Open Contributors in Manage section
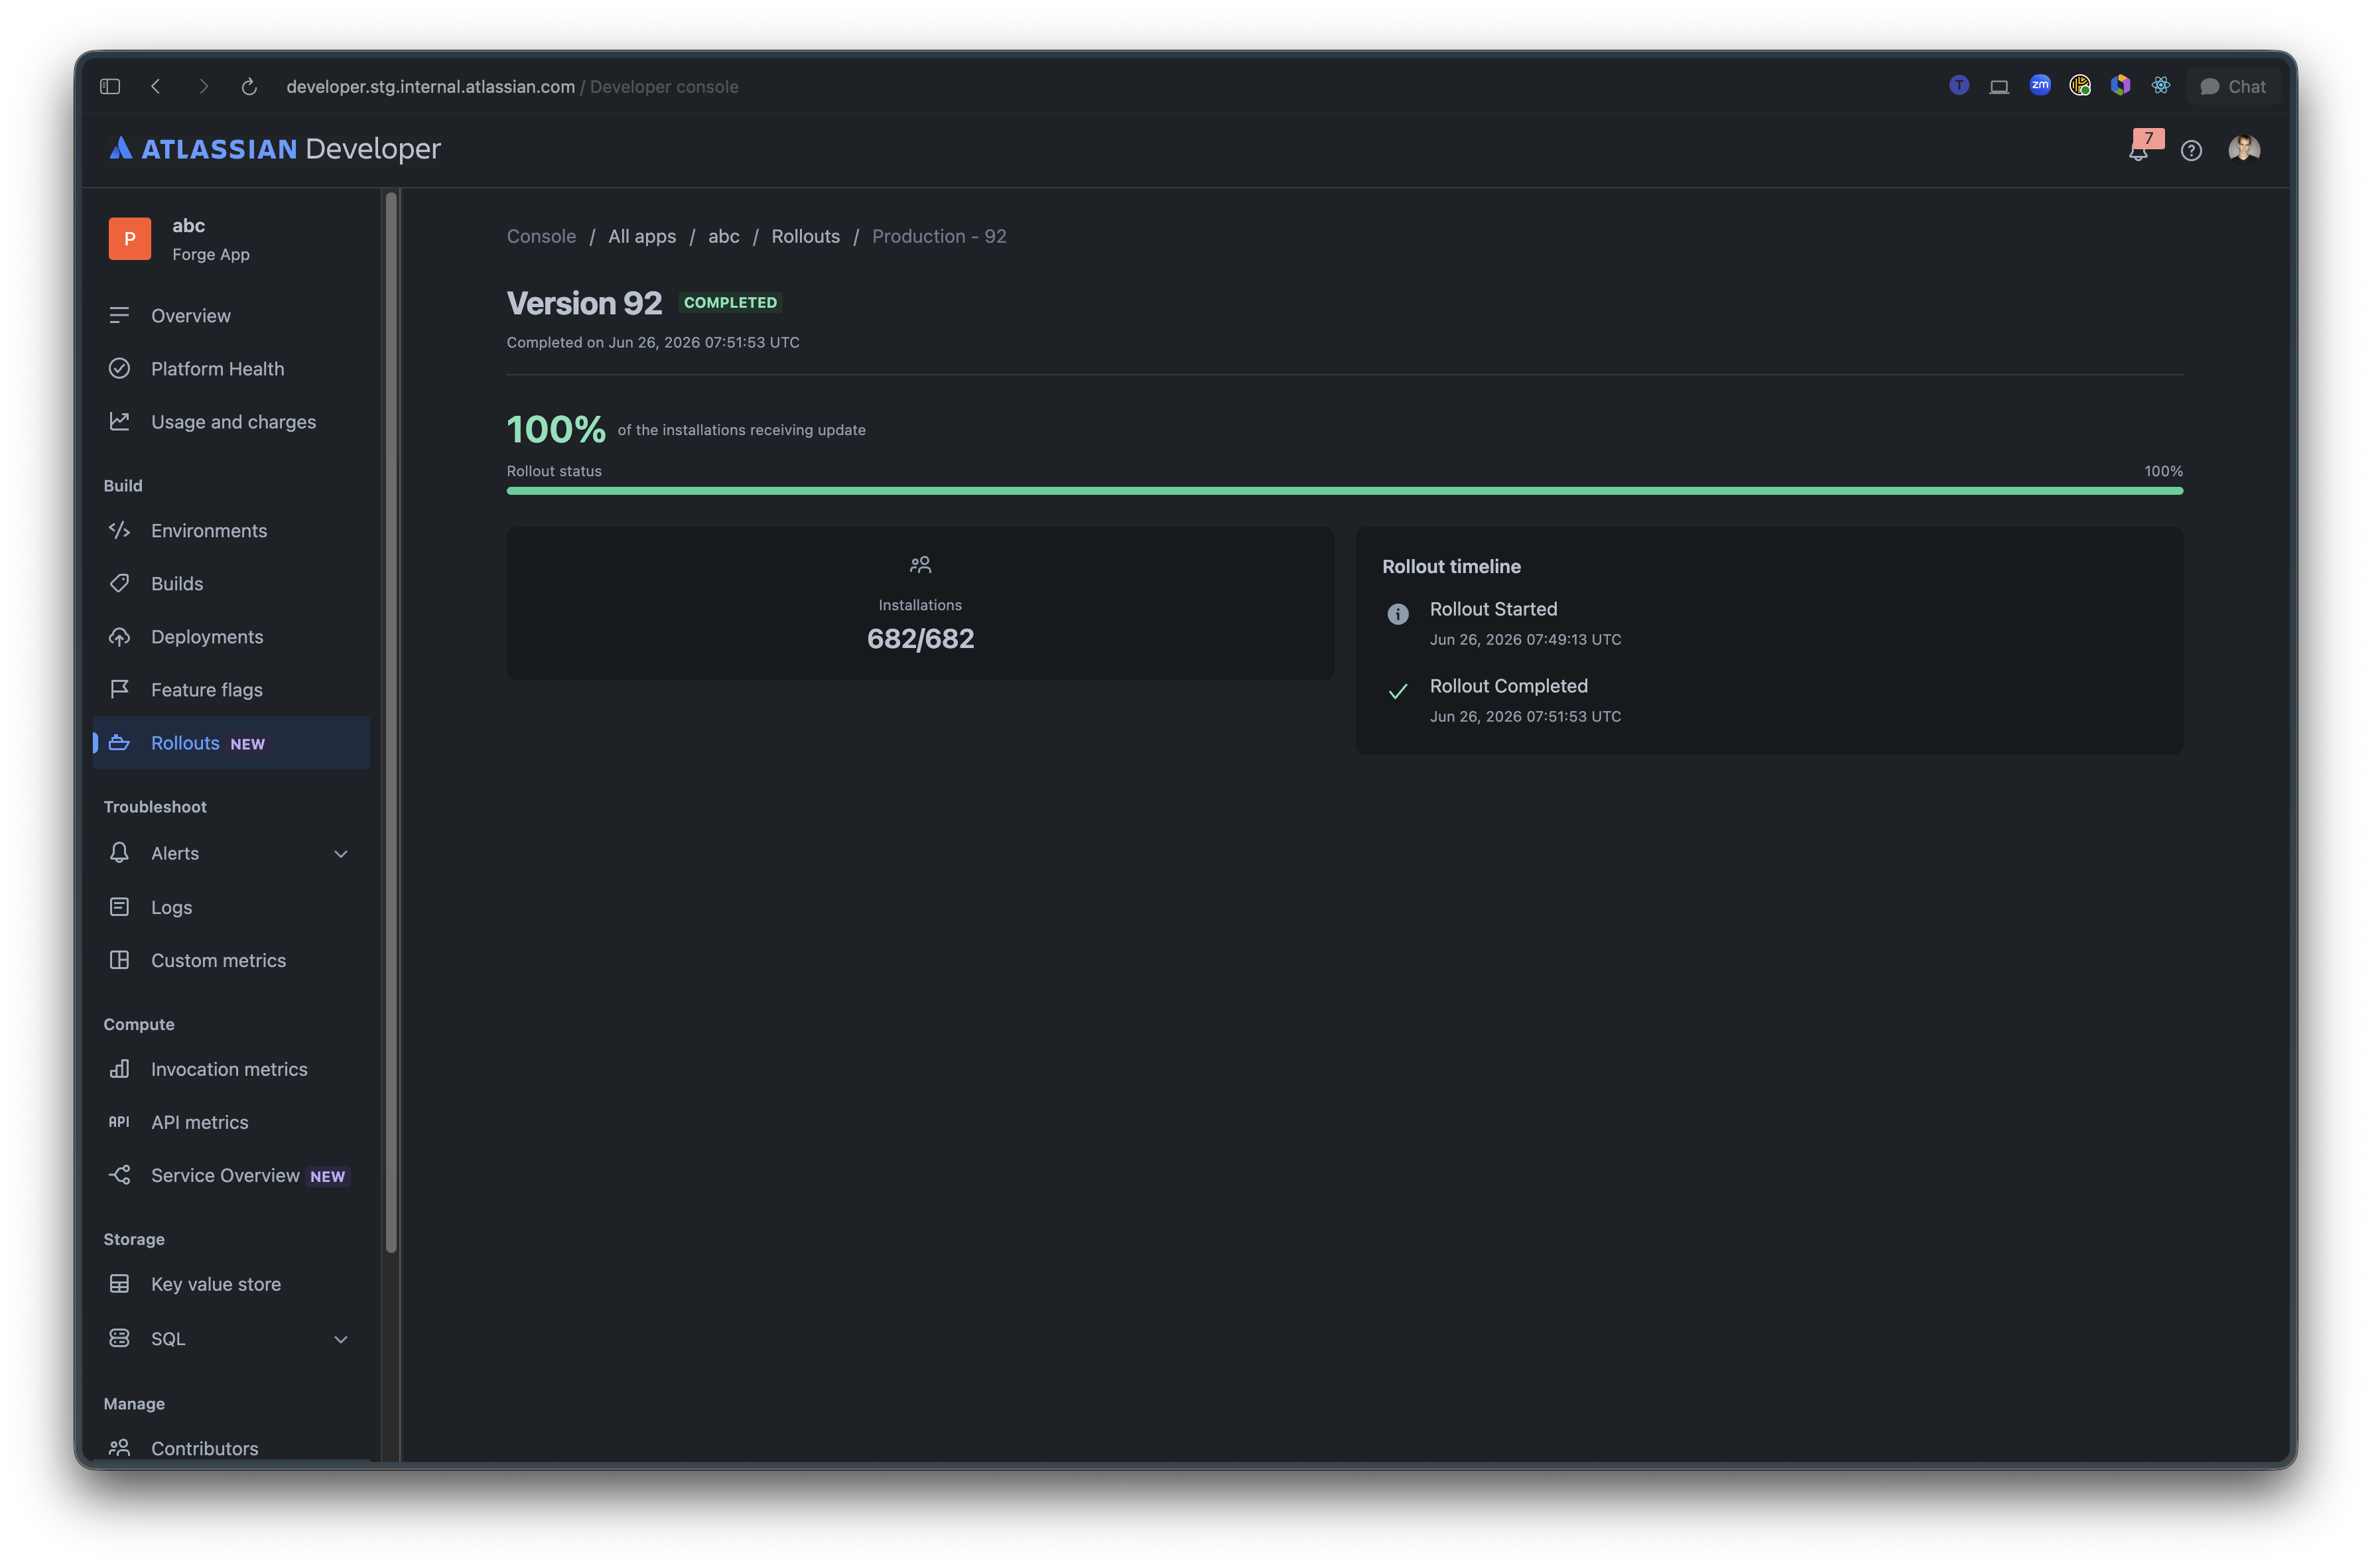The image size is (2372, 1568). (231, 1448)
